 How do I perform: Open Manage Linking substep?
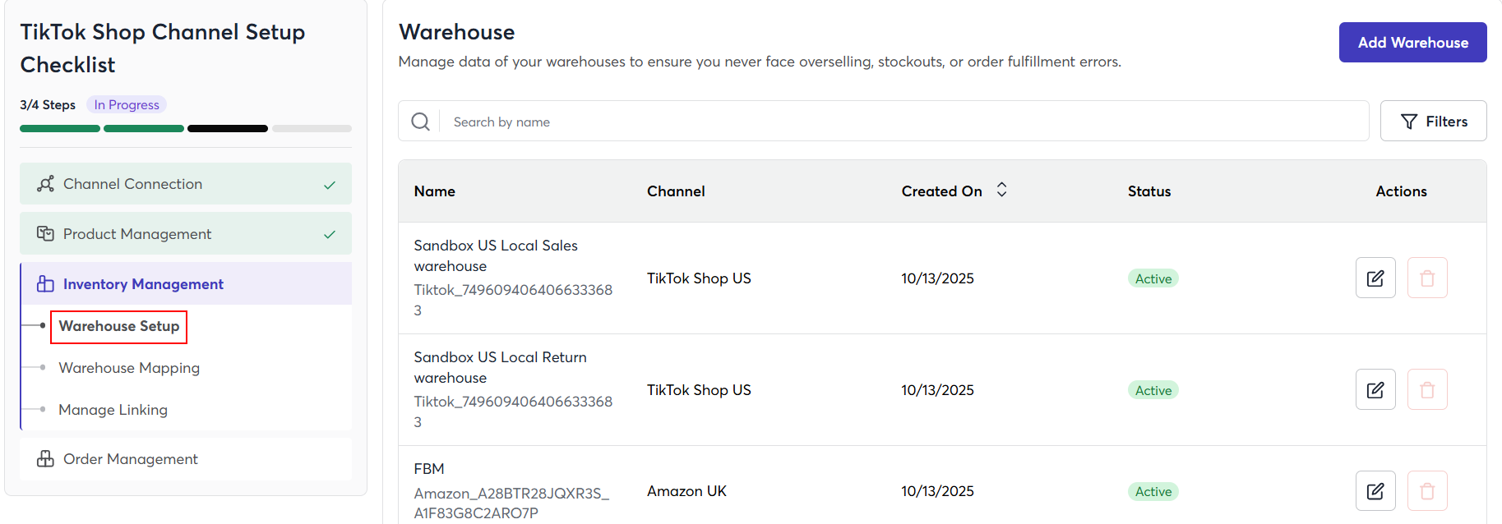pyautogui.click(x=113, y=410)
